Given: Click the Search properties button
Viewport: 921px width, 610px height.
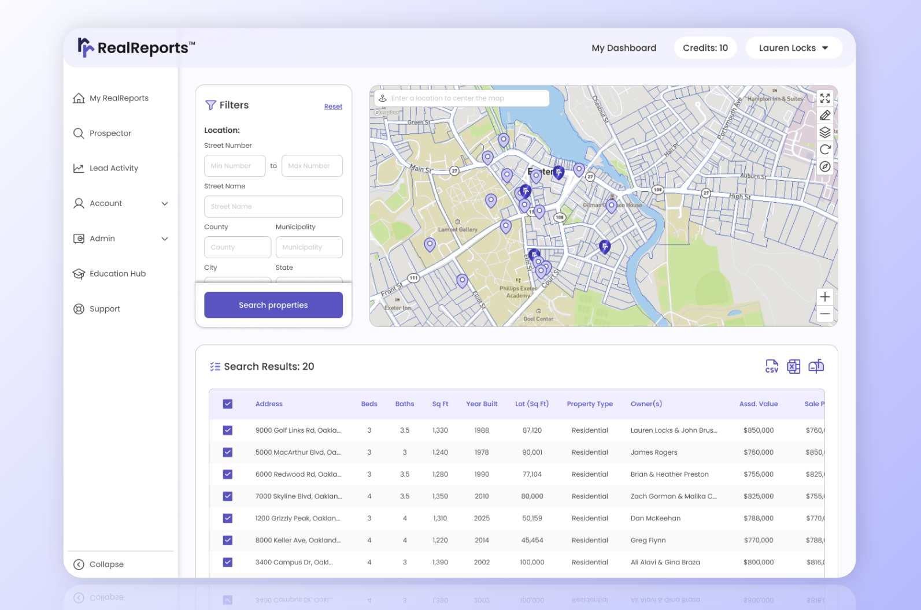Looking at the screenshot, I should coord(273,305).
